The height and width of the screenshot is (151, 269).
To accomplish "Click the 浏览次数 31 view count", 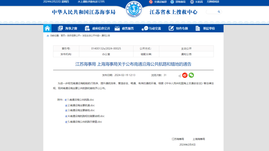I will (x=159, y=75).
